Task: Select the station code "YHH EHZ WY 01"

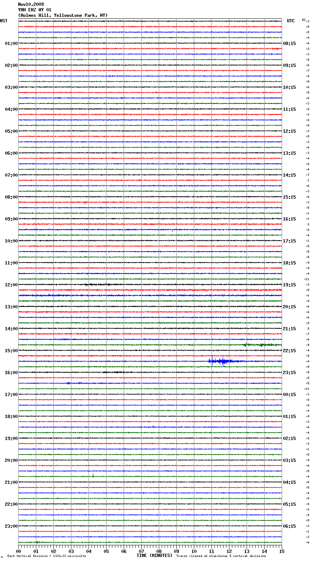Action: point(35,10)
